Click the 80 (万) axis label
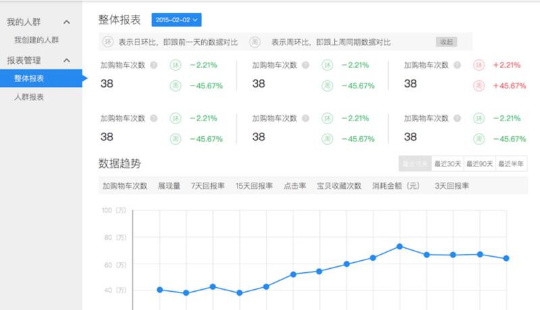Image resolution: width=540 pixels, height=310 pixels. point(115,237)
